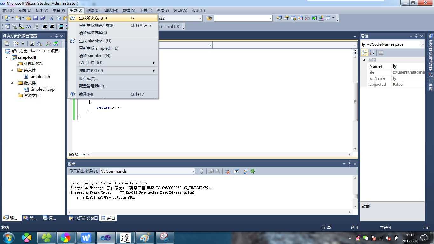This screenshot has width=434, height=244.
Task: Select 重新生成解决方案(R) menu entry
Action: click(x=113, y=25)
